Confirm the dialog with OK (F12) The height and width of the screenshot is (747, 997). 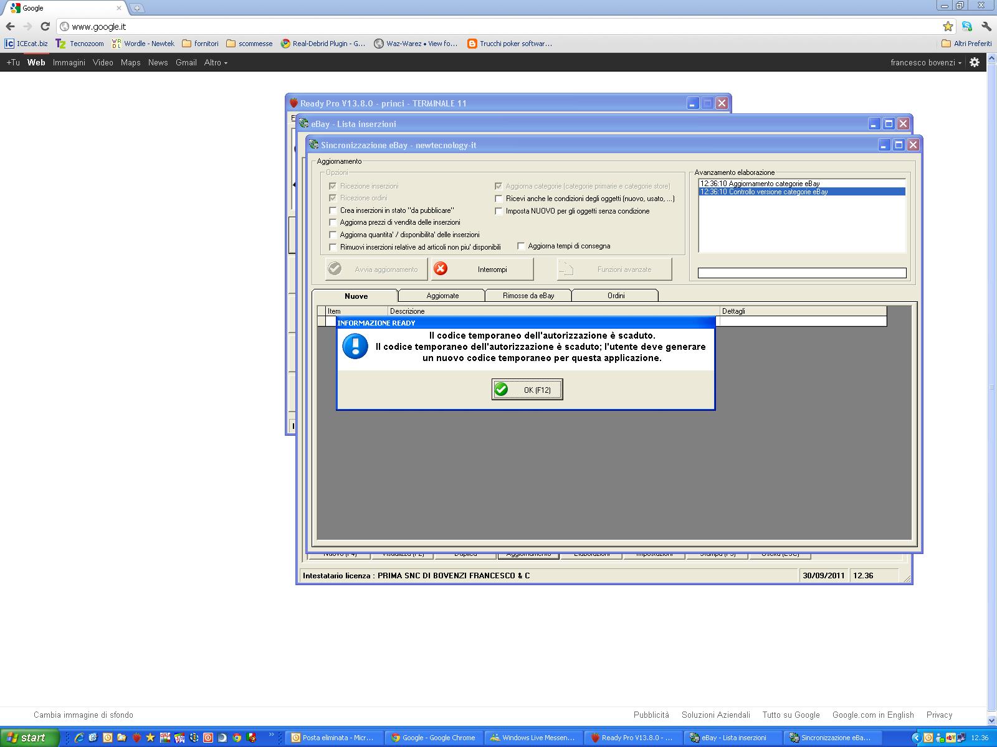pyautogui.click(x=527, y=390)
